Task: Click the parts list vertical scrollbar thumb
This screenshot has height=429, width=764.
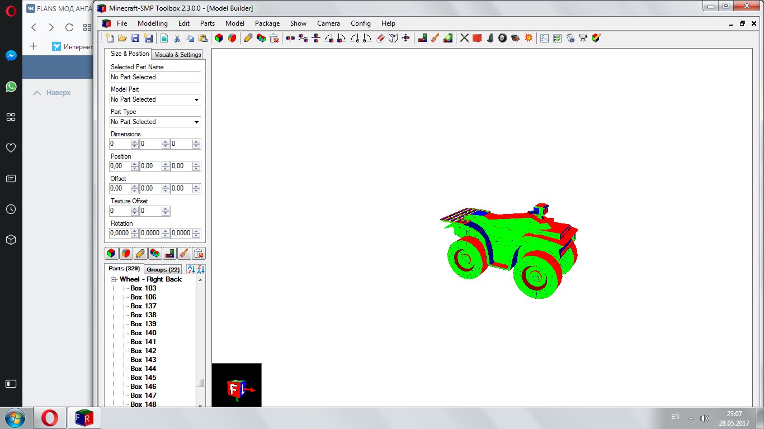Action: (x=200, y=383)
